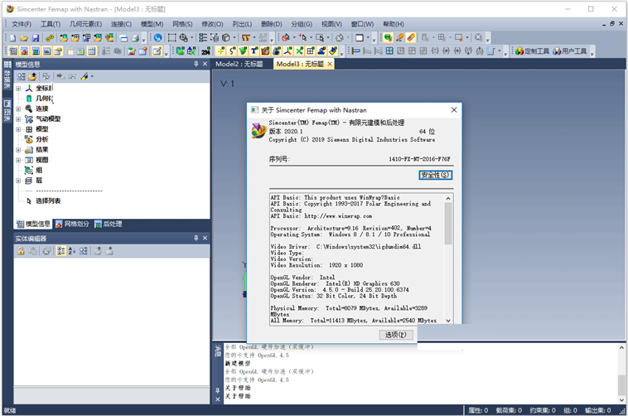The width and height of the screenshot is (628, 416).
Task: Close the About Simcenter Femap dialog
Action: [454, 109]
